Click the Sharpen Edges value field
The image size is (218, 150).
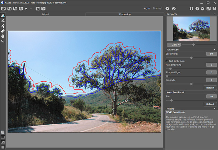[x=211, y=72]
